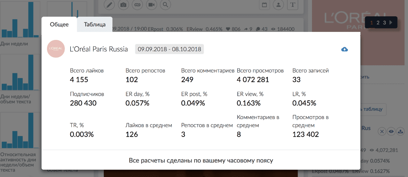Image resolution: width=408 pixels, height=177 pixels.
Task: Click the LR value 0.045%
Action: (x=305, y=103)
